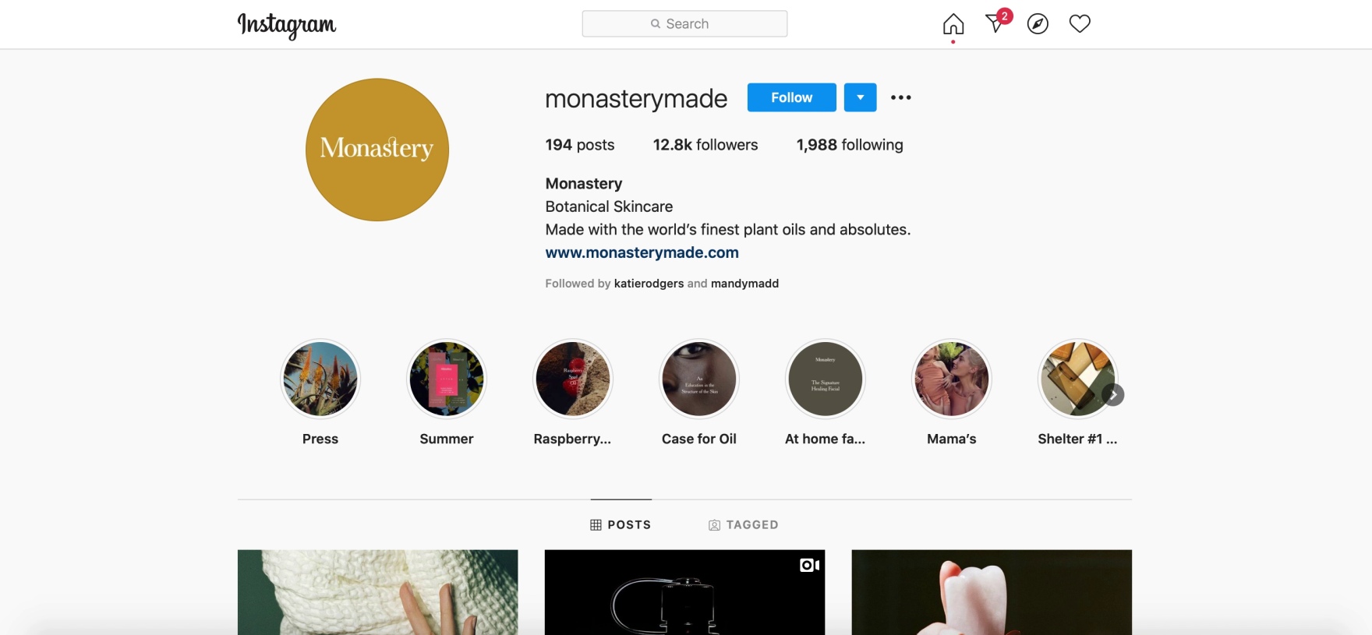
Task: Open the video post thumbnail
Action: tap(684, 592)
